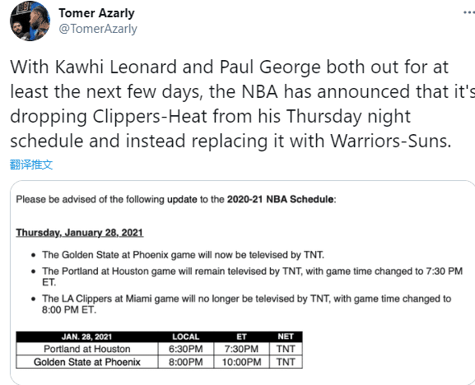The image size is (475, 385).
Task: Open the tweet's more options ellipsis menu
Action: click(469, 12)
